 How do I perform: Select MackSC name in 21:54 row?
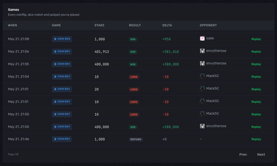[x=212, y=76]
